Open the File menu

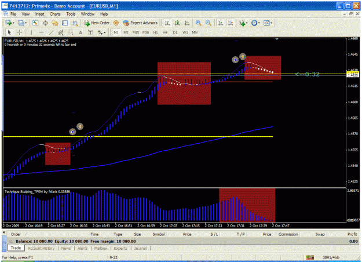(x=13, y=14)
